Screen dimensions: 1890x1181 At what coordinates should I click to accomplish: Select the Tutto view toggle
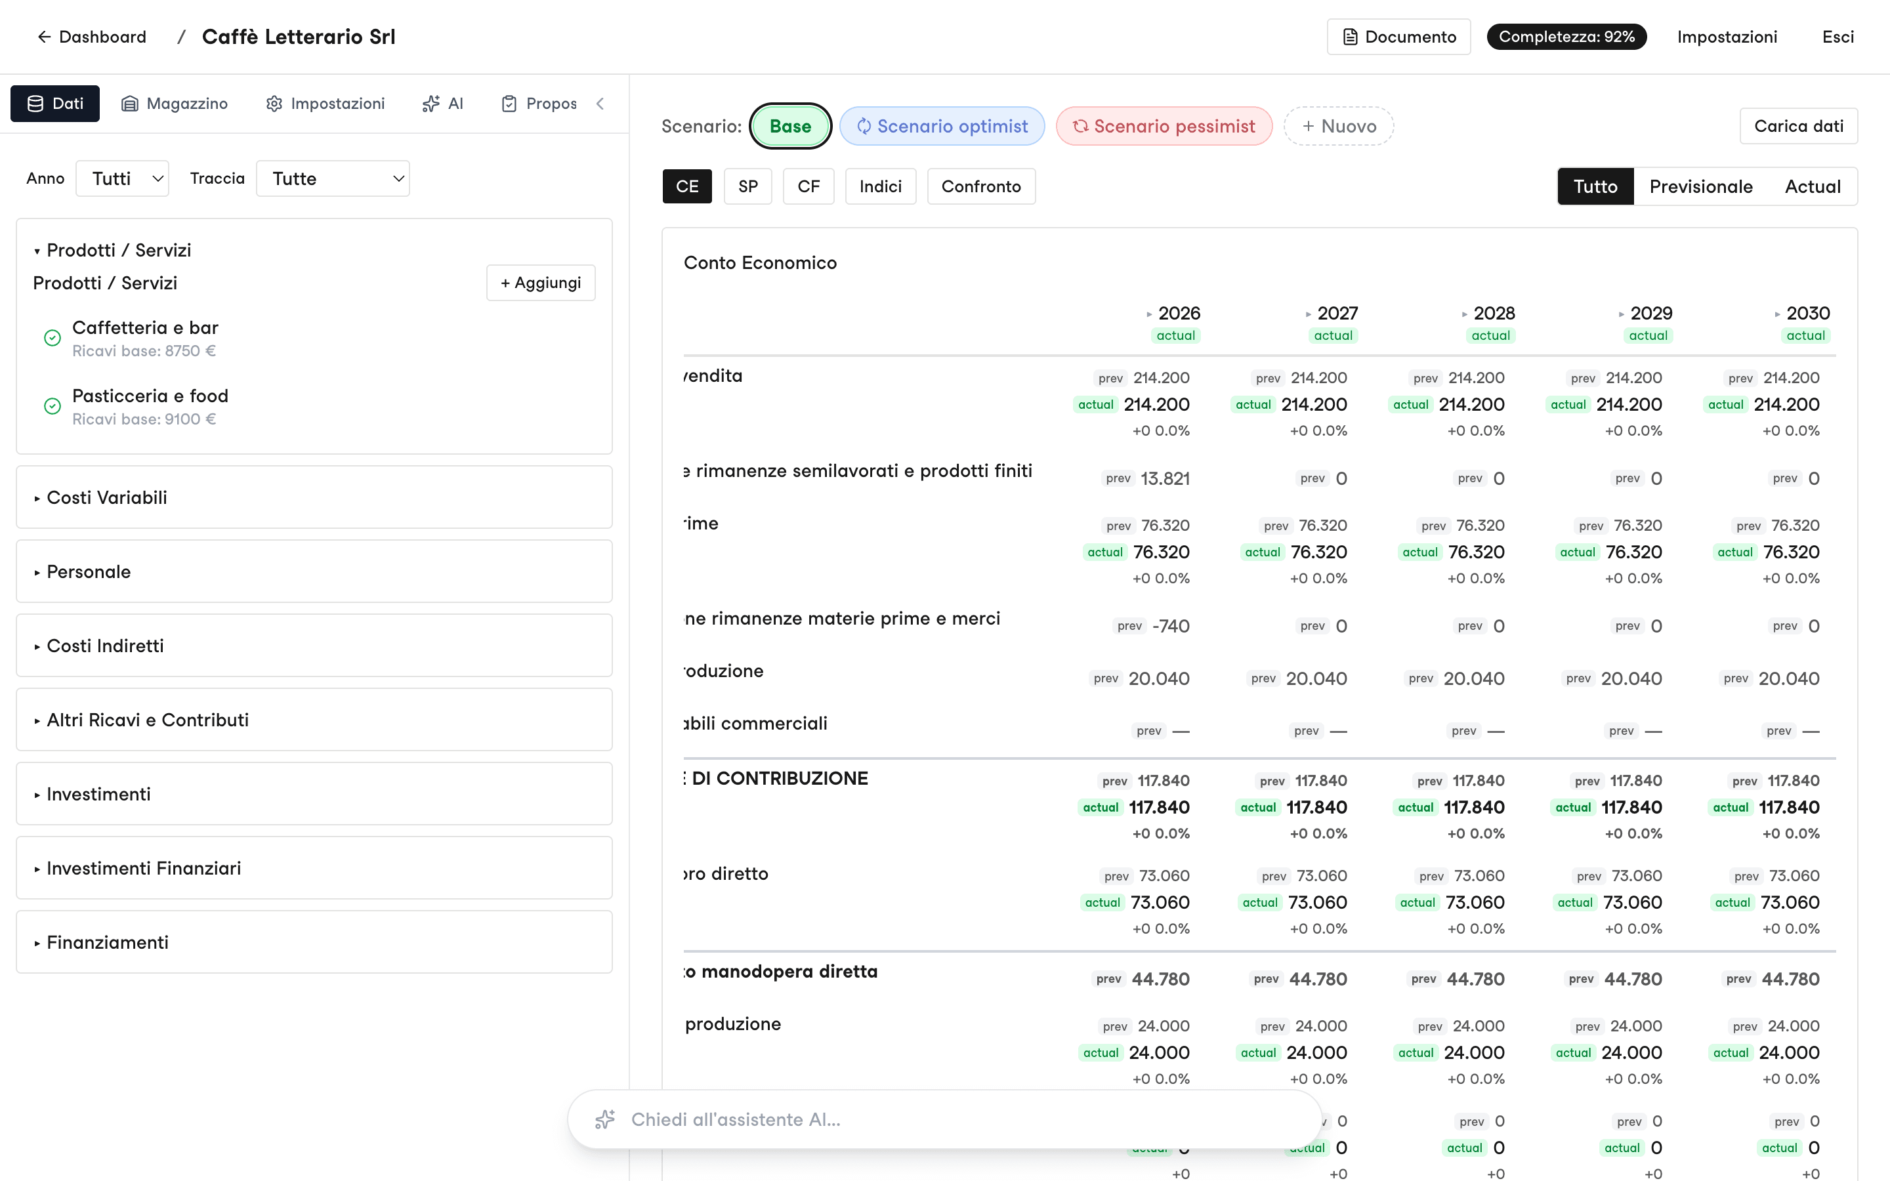tap(1595, 187)
